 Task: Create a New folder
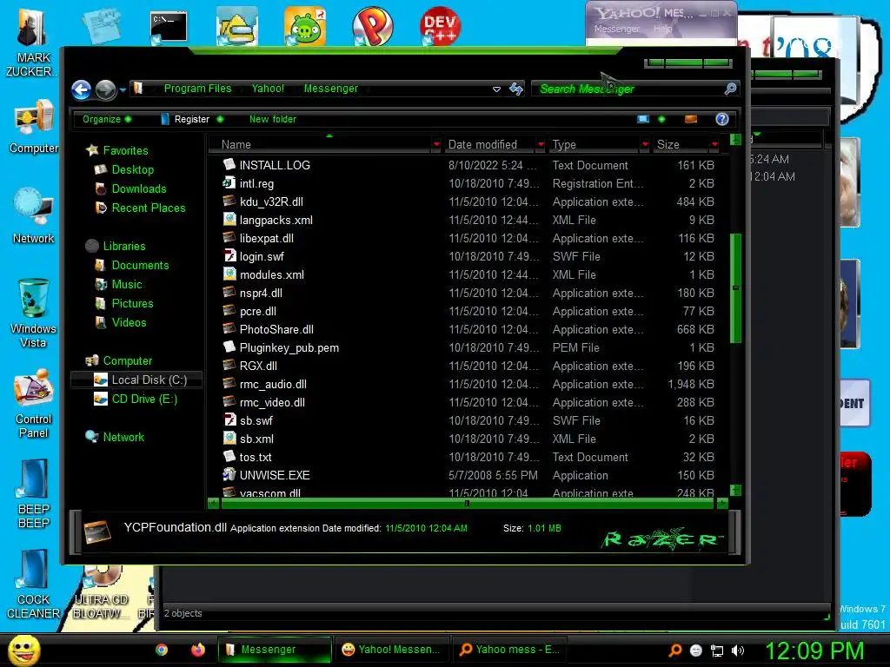pos(272,119)
